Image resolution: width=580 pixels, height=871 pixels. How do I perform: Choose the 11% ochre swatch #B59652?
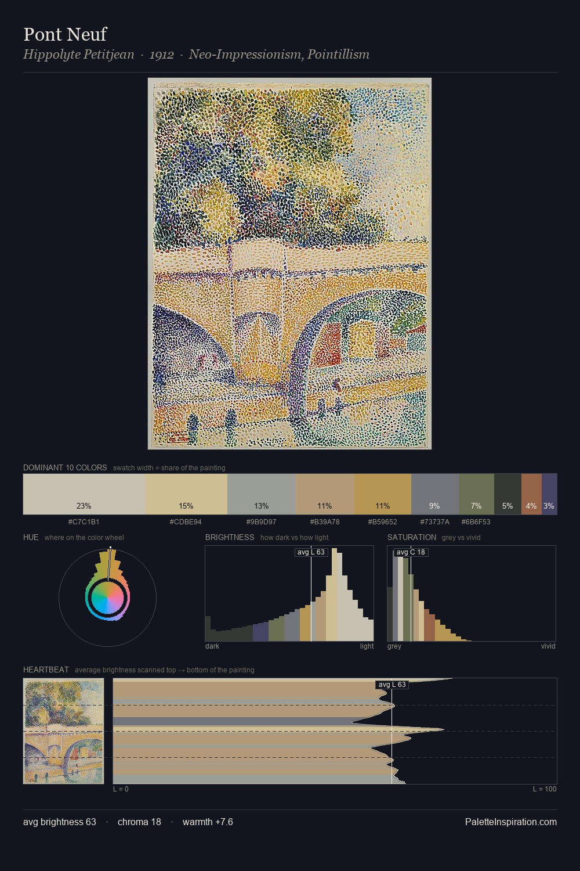[x=383, y=494]
